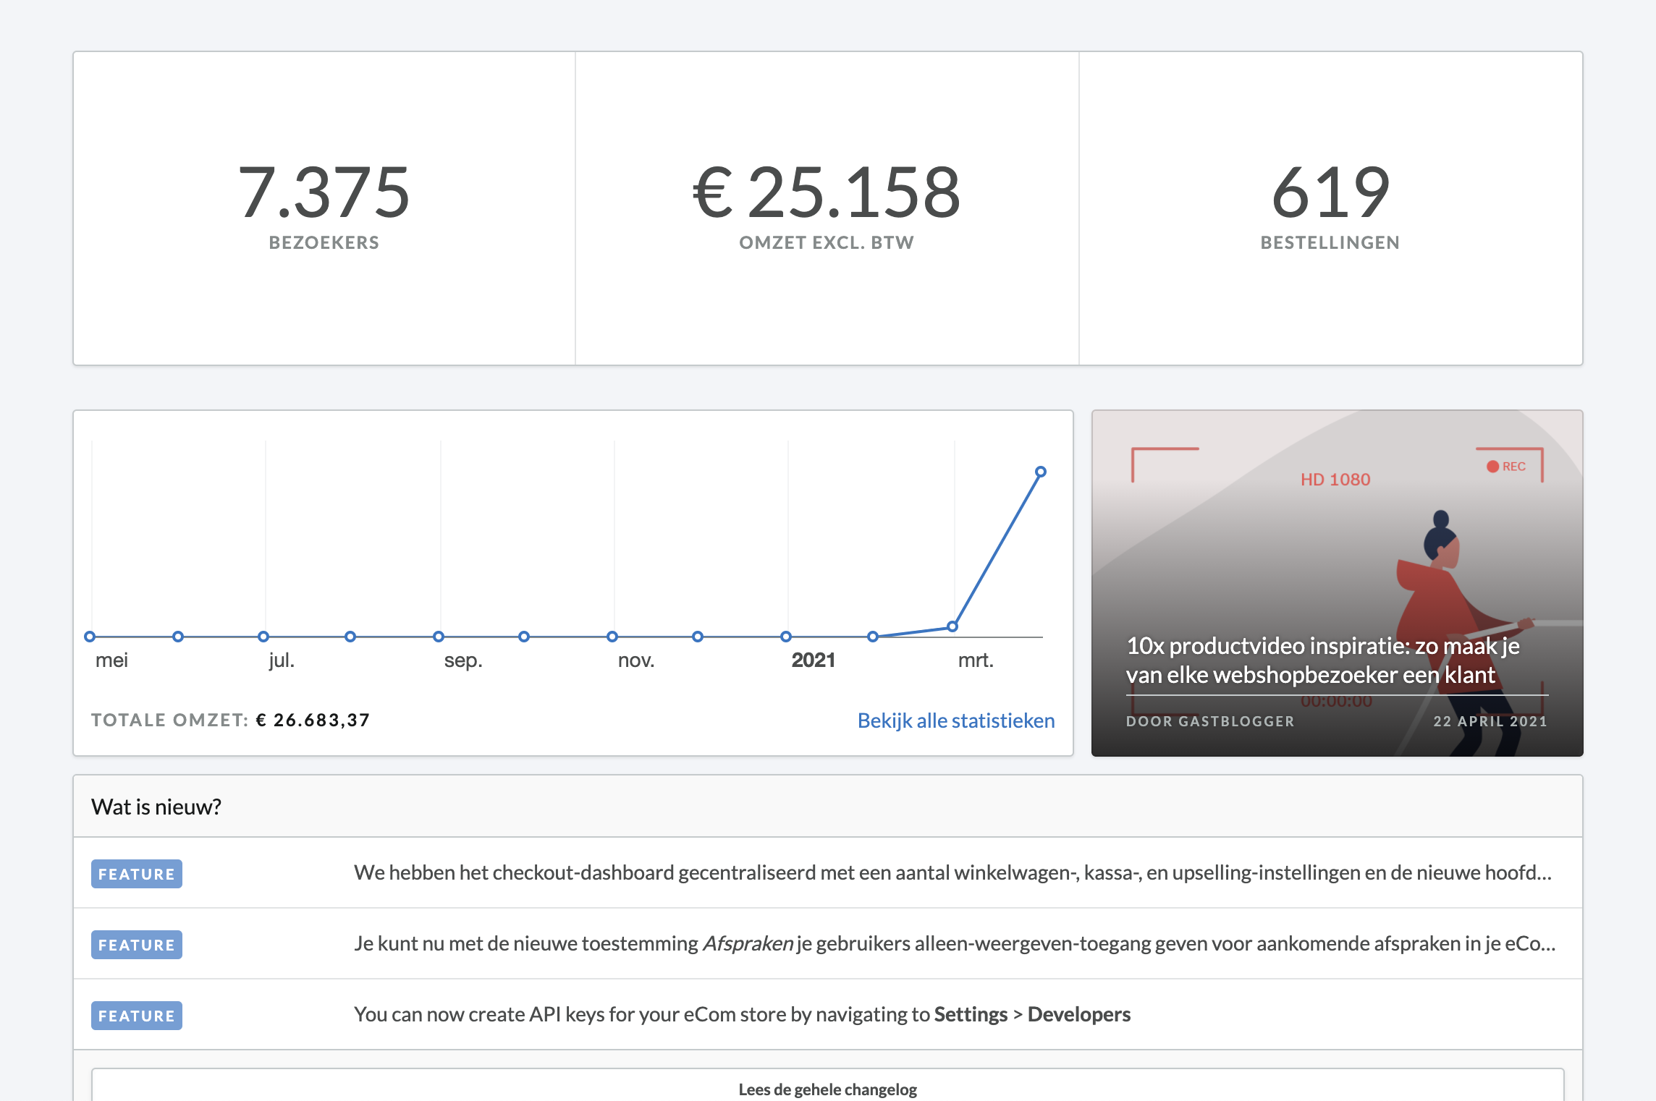
Task: Click the 10x productvideo inspiratie headline
Action: tap(1323, 660)
